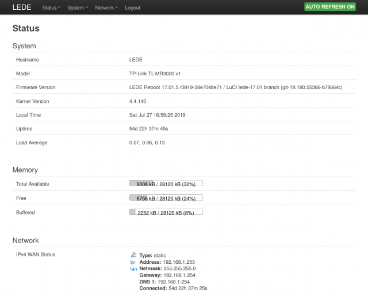
Task: Click the Model value TP-Link TL-MR3020
Action: pyautogui.click(x=155, y=74)
